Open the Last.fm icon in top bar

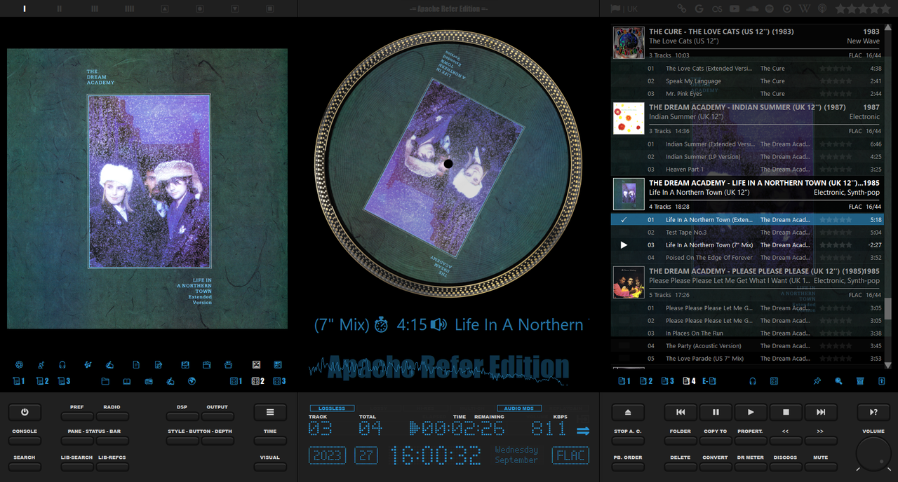click(716, 8)
